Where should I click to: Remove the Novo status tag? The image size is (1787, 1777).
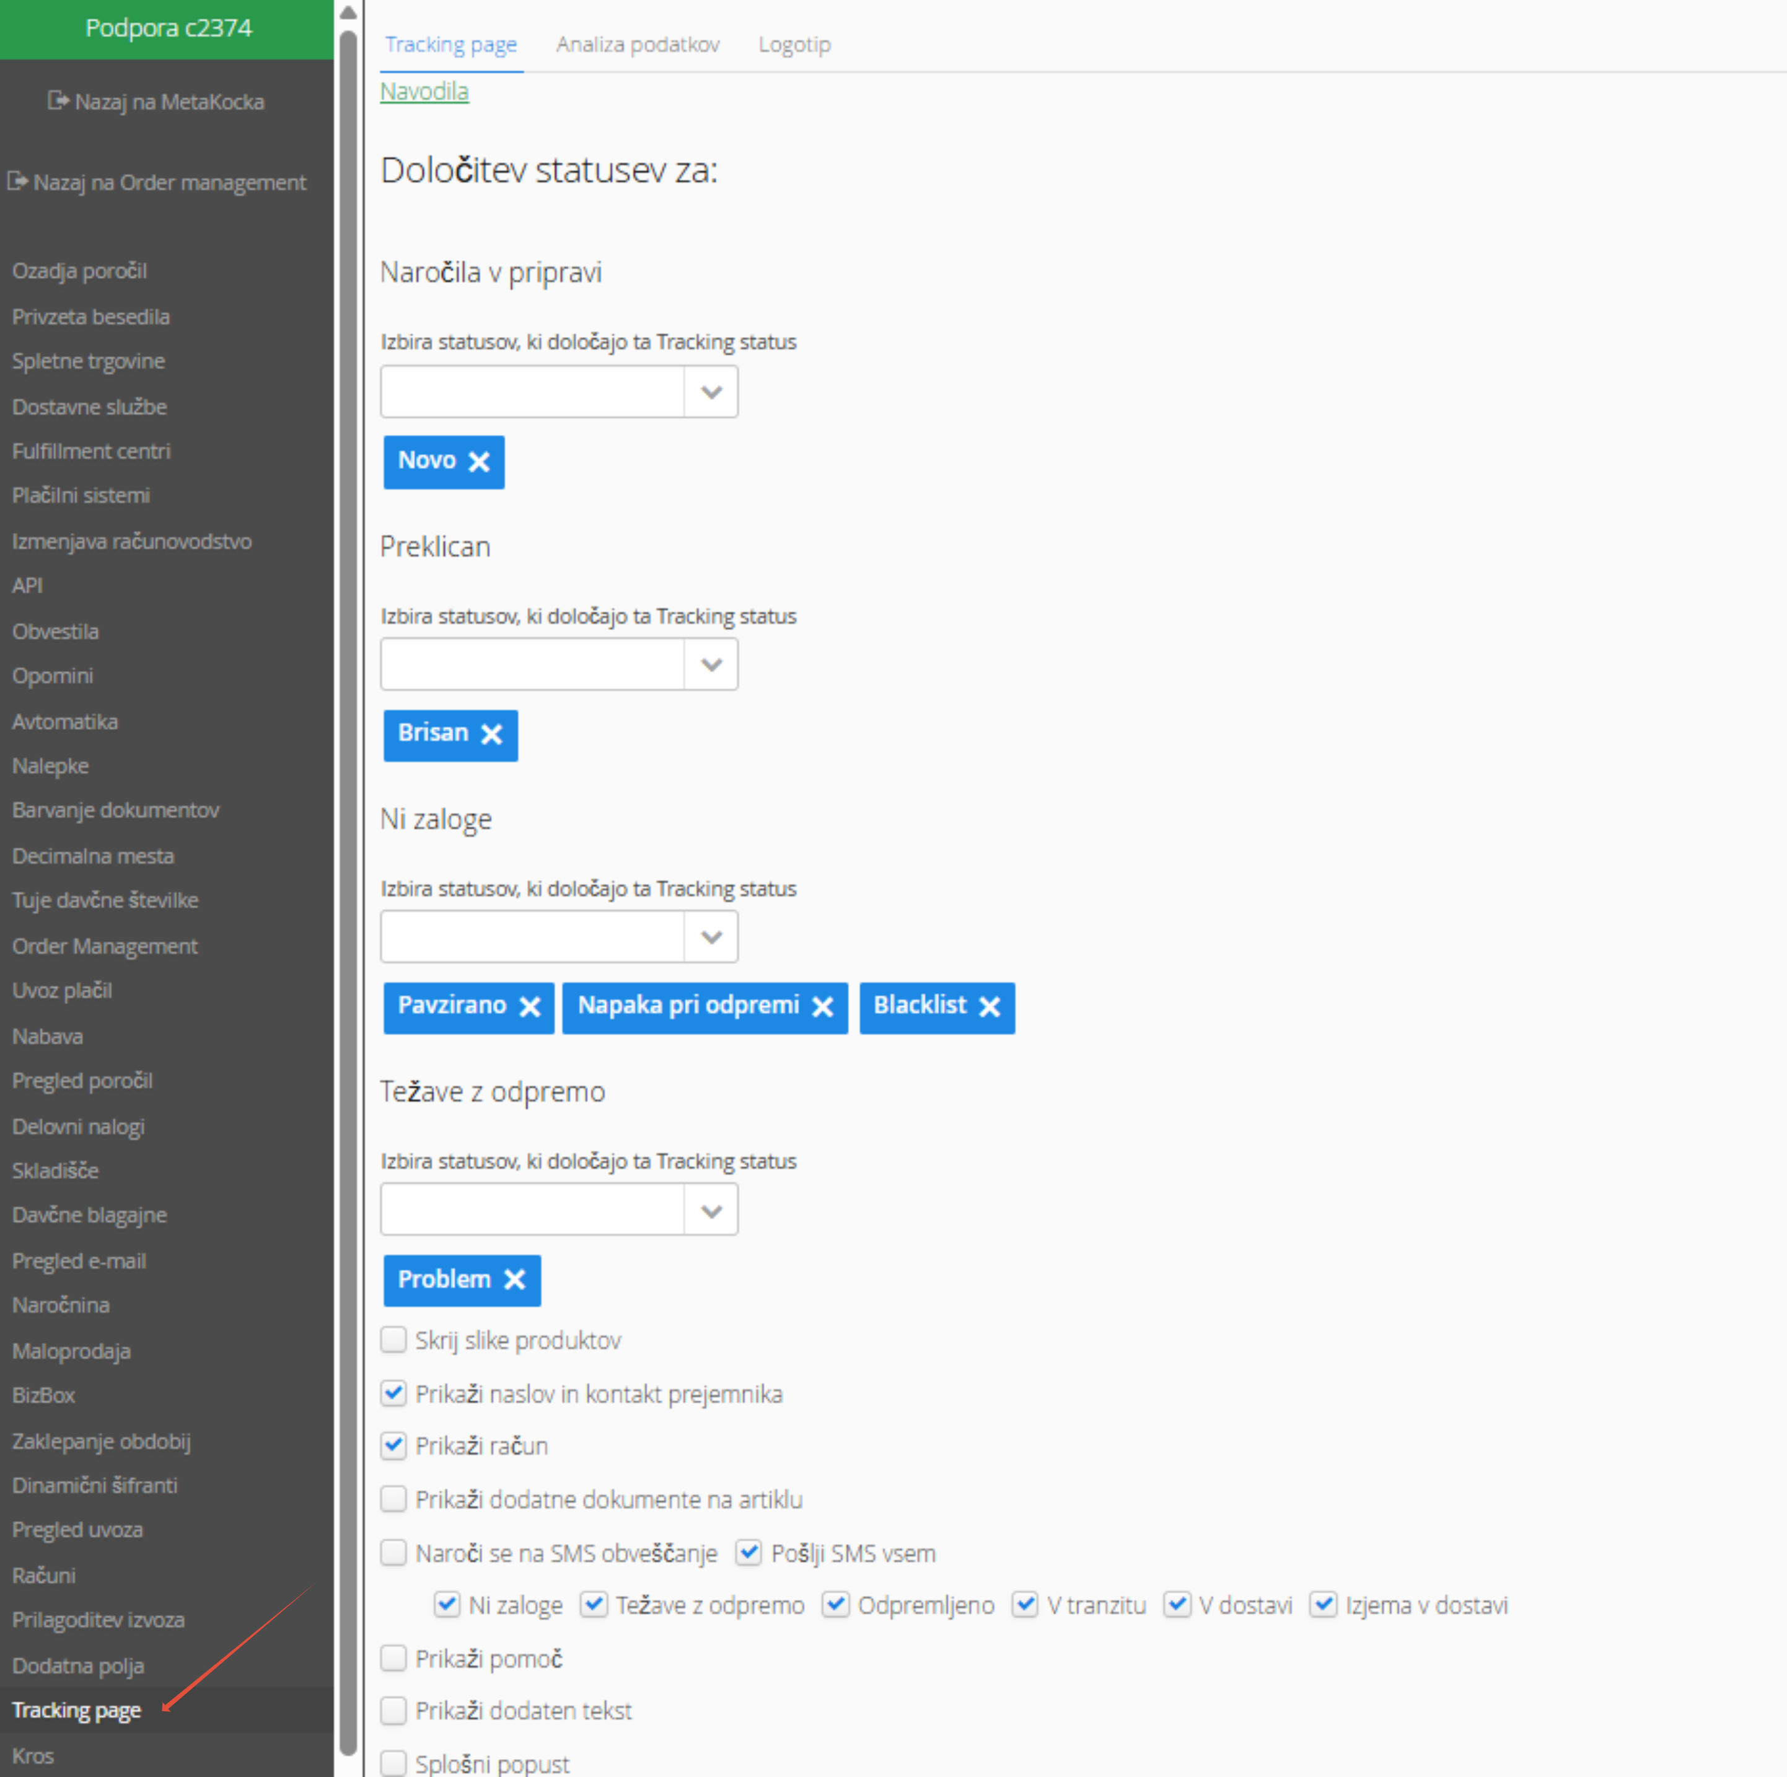click(478, 462)
